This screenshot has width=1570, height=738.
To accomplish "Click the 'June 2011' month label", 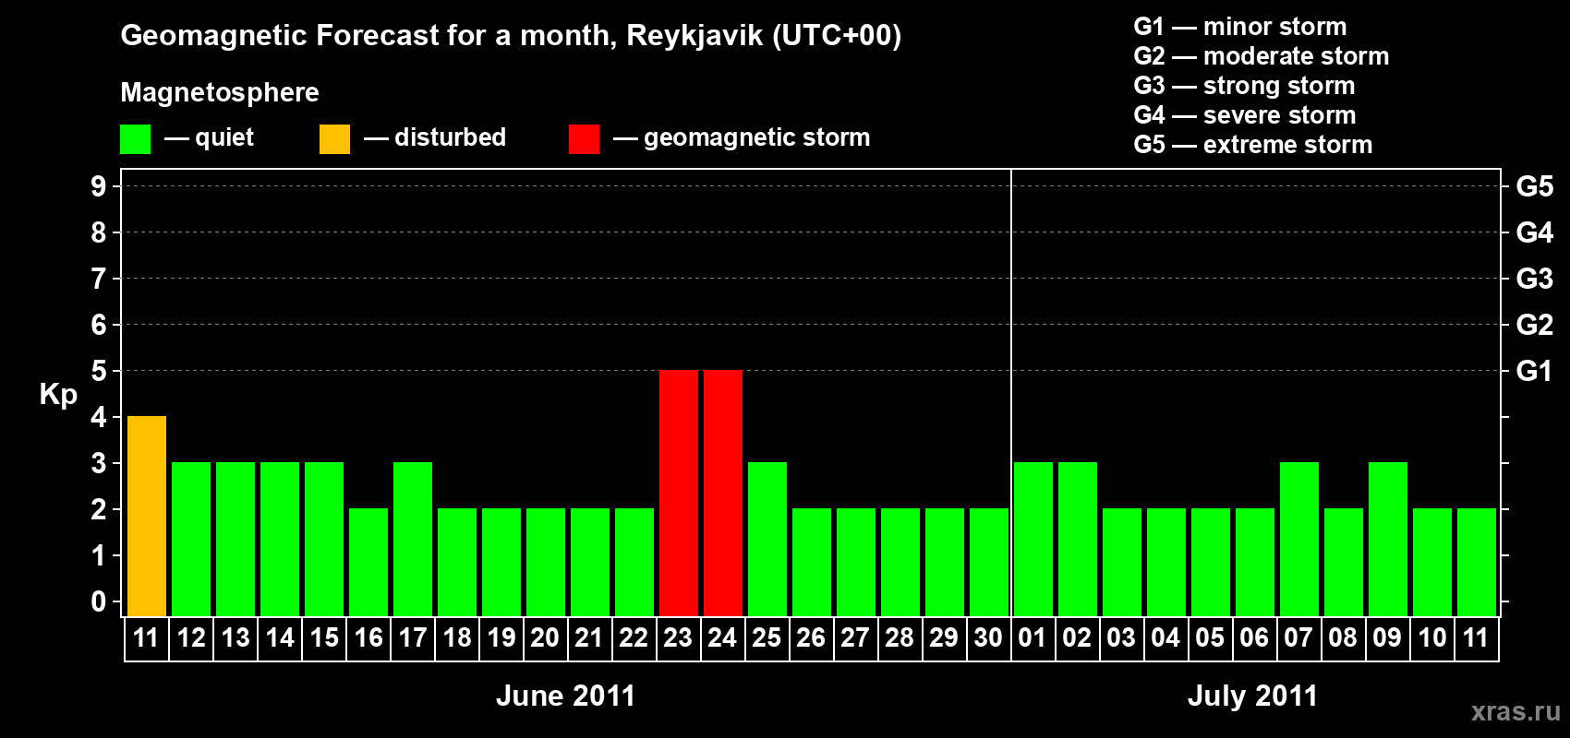I will (566, 696).
